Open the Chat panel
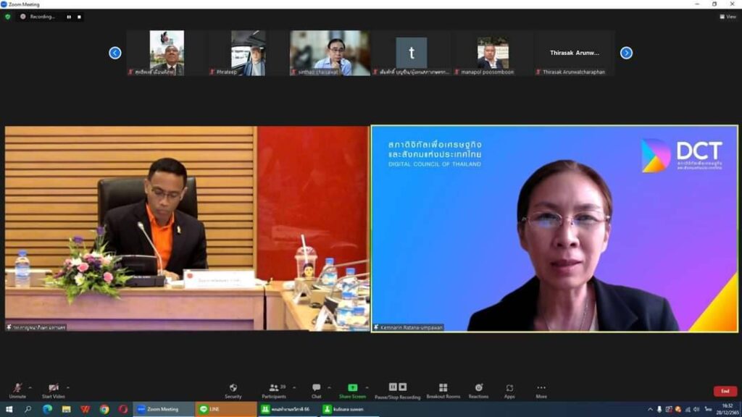Screen dimensions: 742x417 (x=316, y=389)
